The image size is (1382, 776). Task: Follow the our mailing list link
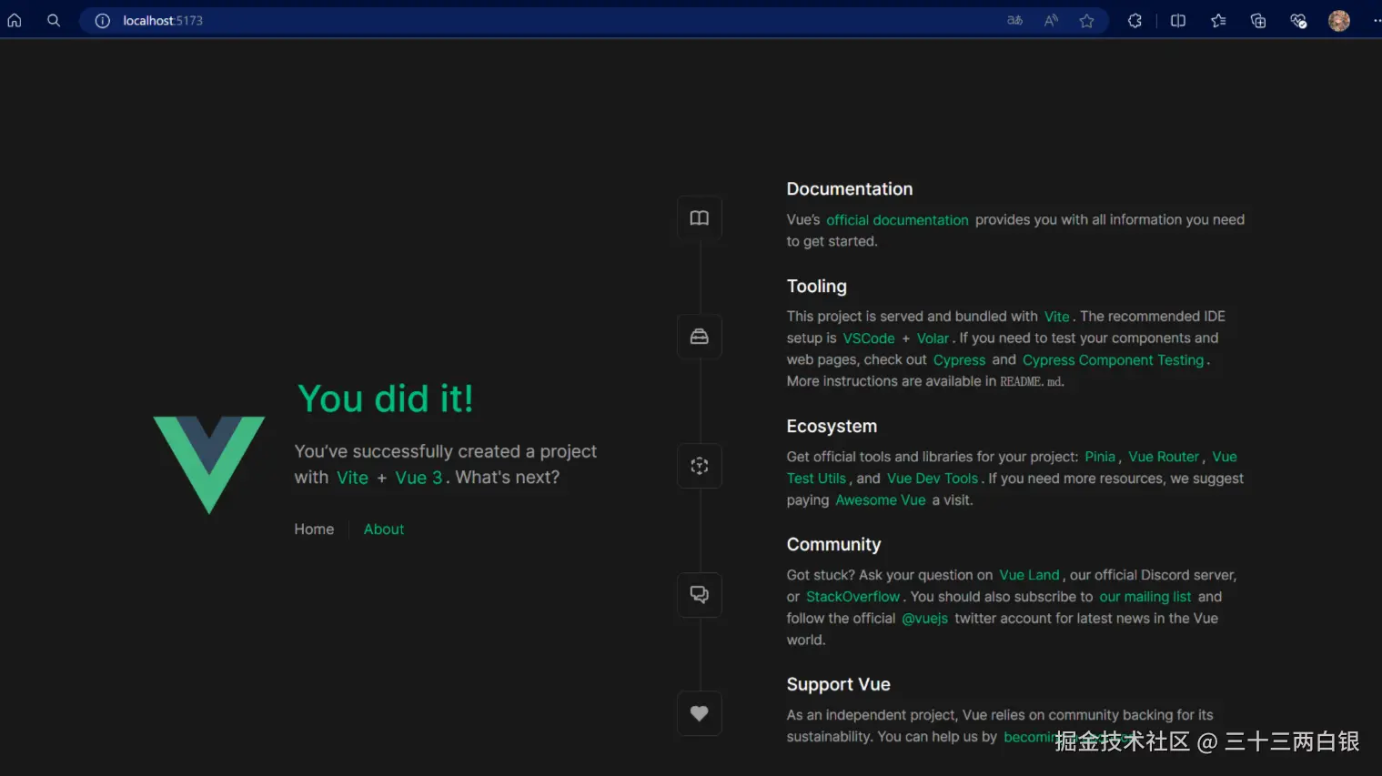1145,597
